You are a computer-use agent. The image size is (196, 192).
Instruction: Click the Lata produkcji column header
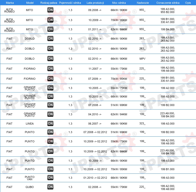point(95,3)
